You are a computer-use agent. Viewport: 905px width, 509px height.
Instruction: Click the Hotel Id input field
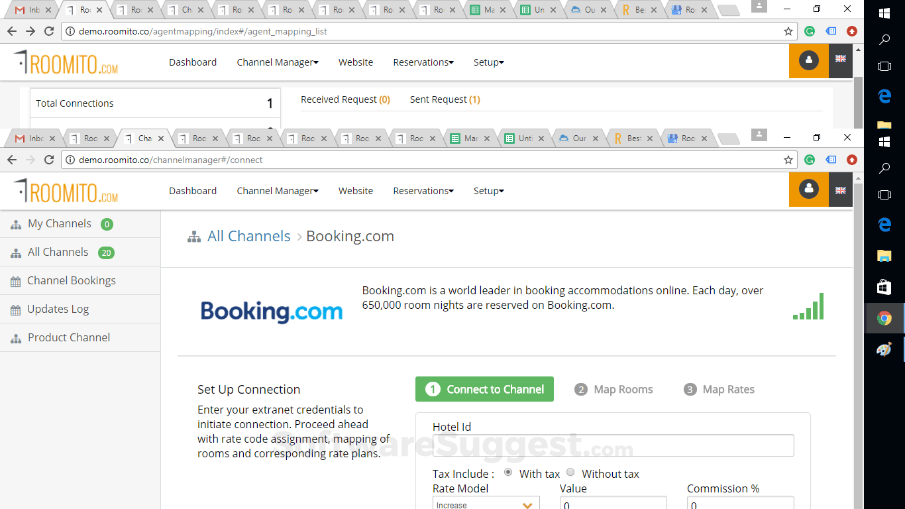click(613, 445)
